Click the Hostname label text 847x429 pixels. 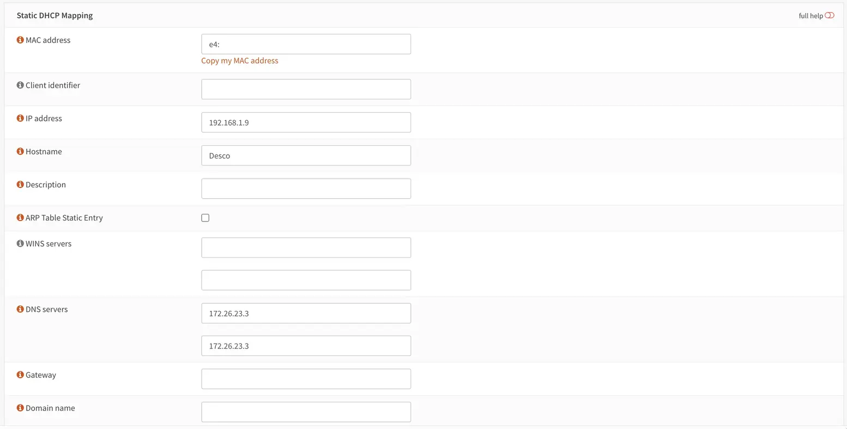coord(44,151)
